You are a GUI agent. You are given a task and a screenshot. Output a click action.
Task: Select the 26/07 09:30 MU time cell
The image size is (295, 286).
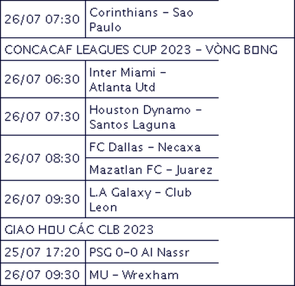[43, 274]
